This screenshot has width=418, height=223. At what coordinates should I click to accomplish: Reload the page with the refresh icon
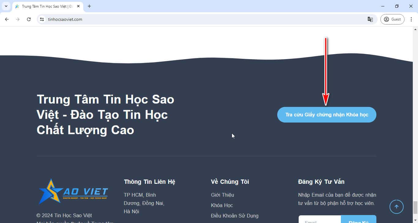pos(29,19)
